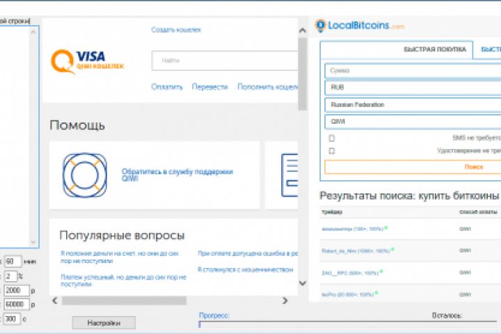Click the percent field containing 2

click(10, 276)
